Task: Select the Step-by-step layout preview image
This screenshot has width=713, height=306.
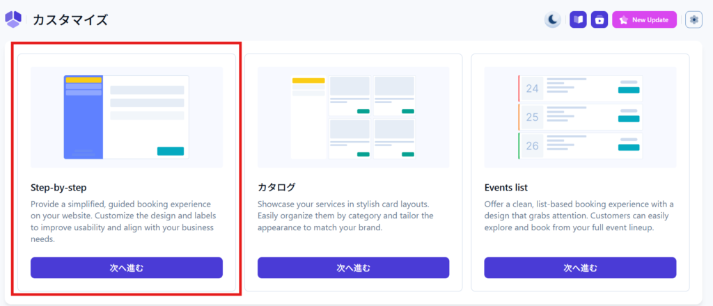Action: point(127,117)
